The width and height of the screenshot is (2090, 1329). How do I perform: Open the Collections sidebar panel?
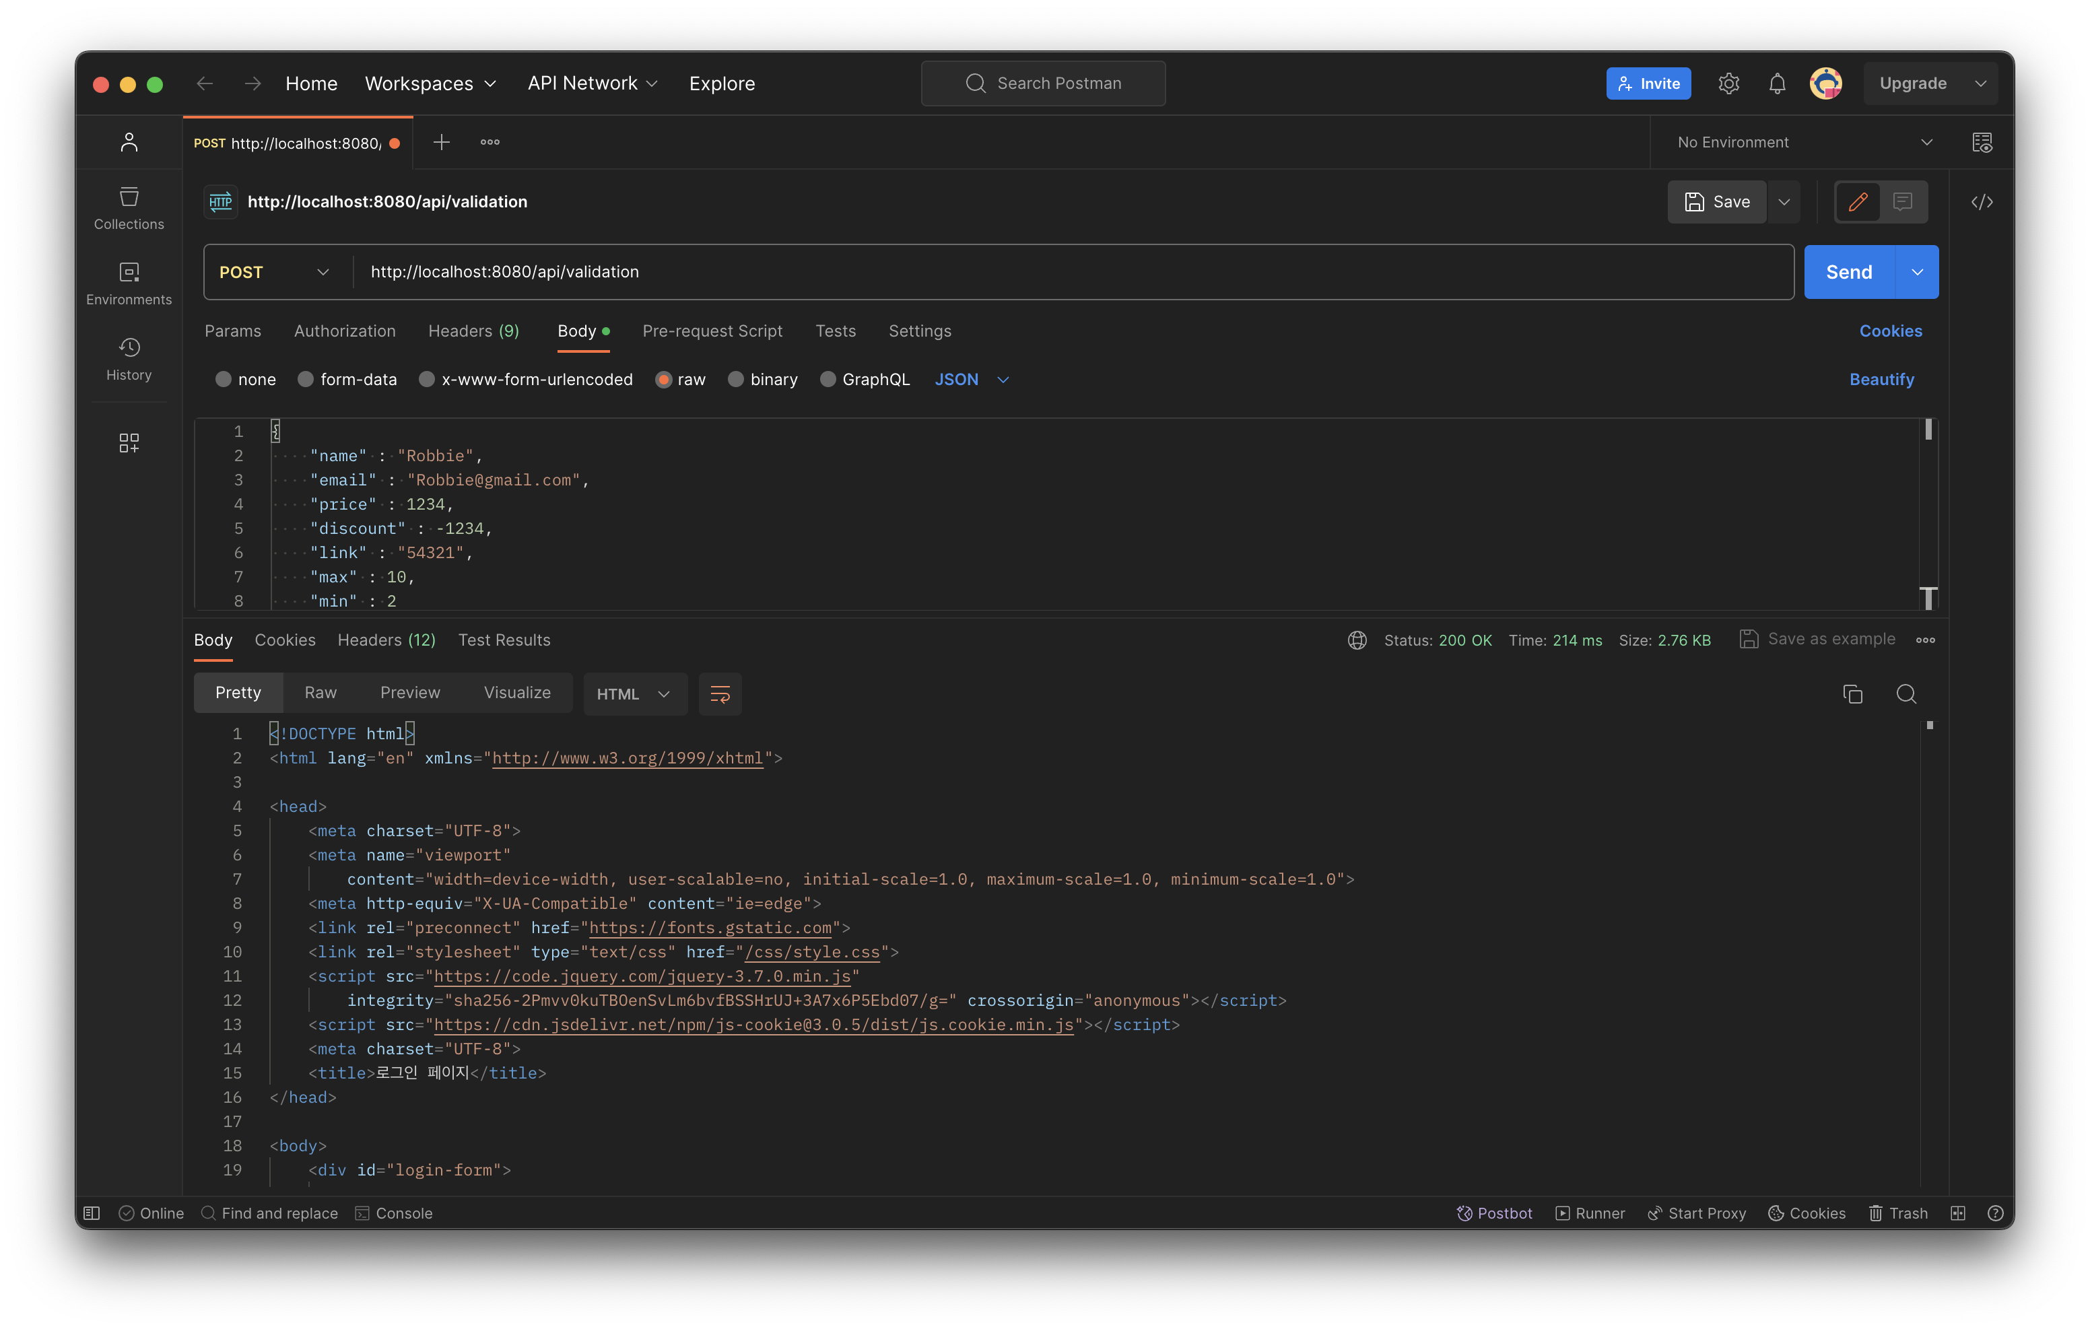pos(129,207)
